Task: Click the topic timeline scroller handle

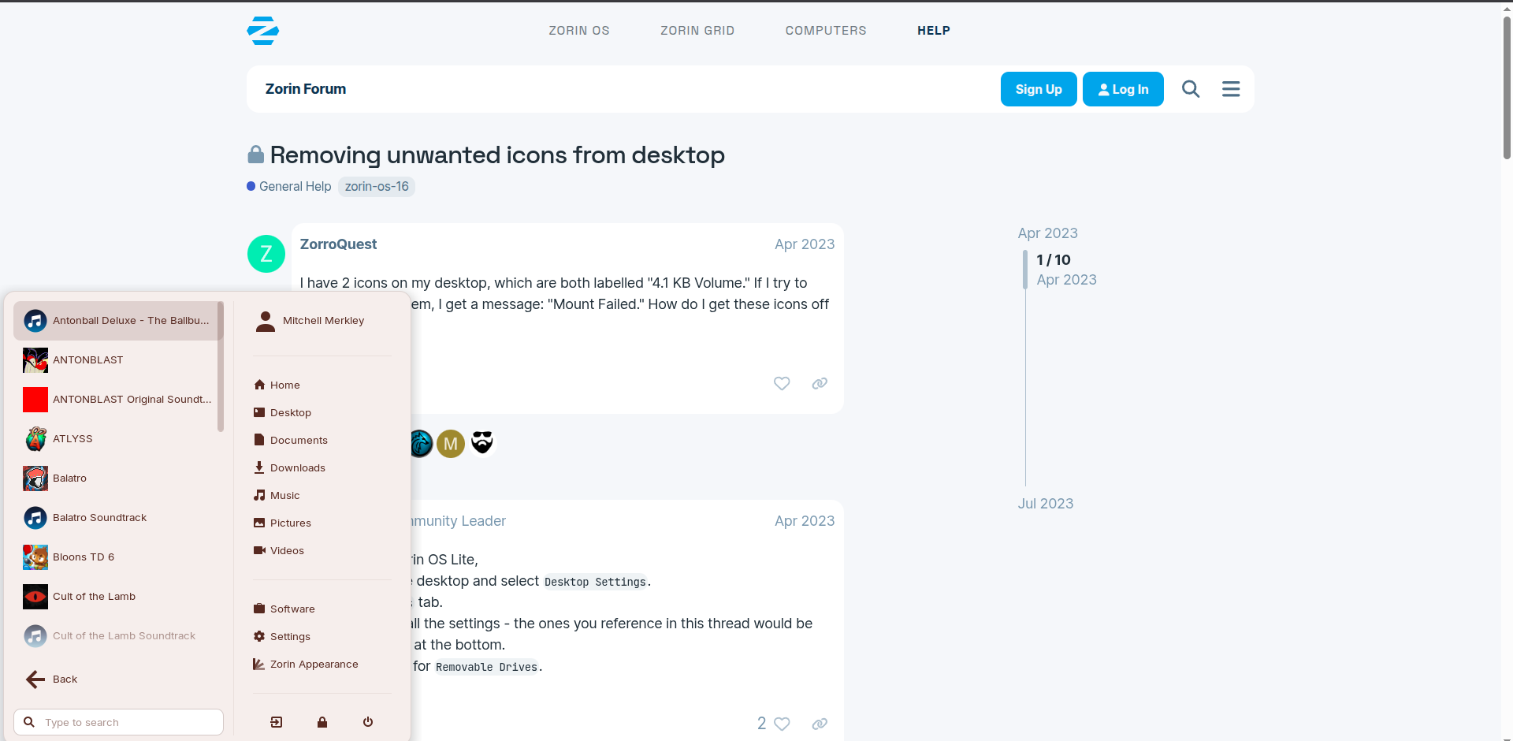Action: [x=1025, y=270]
